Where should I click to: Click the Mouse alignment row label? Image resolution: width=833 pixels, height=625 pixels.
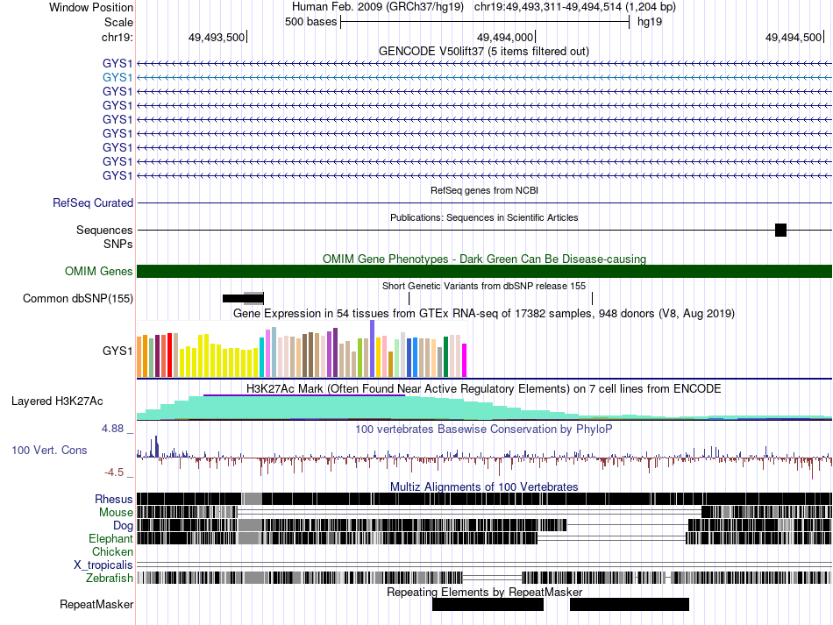[x=116, y=513]
